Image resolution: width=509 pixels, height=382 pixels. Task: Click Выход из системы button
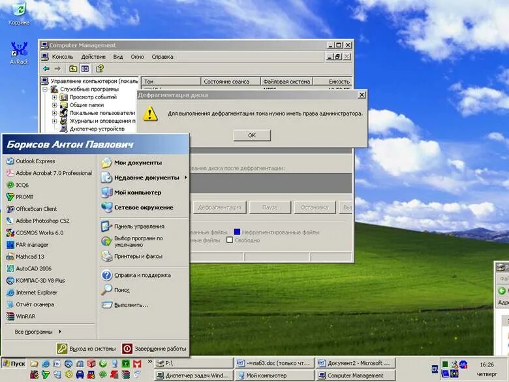86,349
